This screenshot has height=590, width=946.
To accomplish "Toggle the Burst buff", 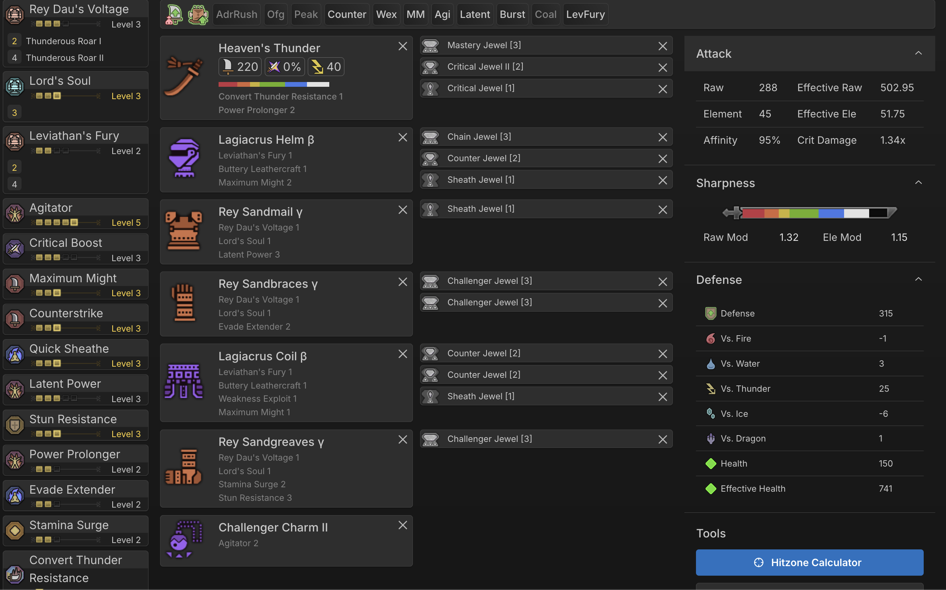I will pyautogui.click(x=512, y=15).
